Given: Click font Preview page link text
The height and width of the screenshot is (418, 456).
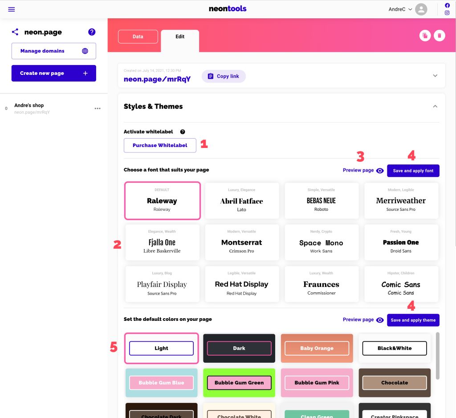Looking at the screenshot, I should coord(358,170).
